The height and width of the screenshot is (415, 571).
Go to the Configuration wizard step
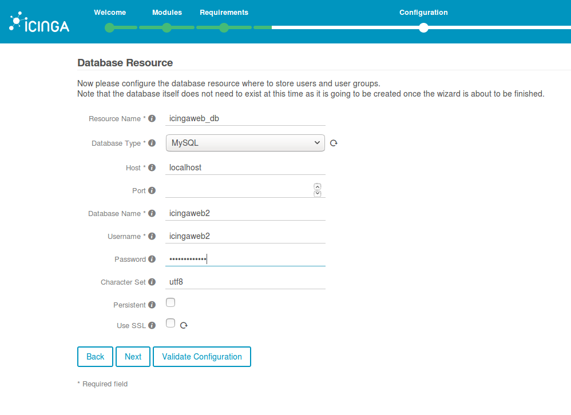[x=423, y=13]
